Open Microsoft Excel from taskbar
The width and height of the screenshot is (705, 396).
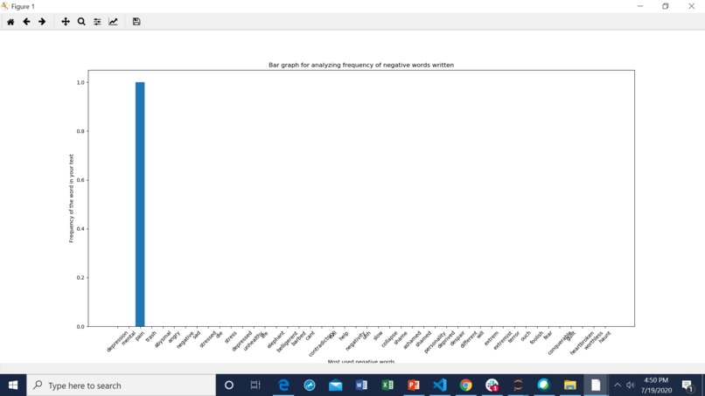(x=387, y=386)
